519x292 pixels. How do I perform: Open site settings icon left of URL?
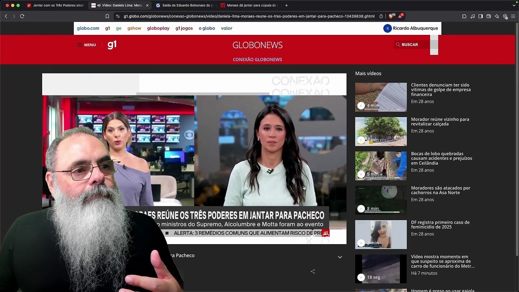coord(118,16)
